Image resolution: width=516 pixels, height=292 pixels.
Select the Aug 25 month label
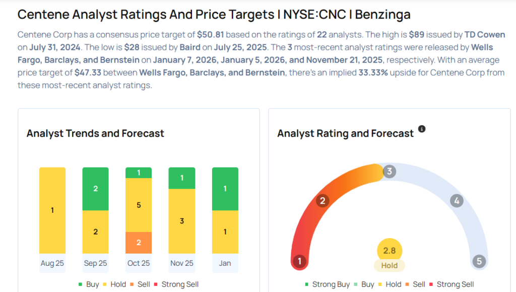point(52,263)
